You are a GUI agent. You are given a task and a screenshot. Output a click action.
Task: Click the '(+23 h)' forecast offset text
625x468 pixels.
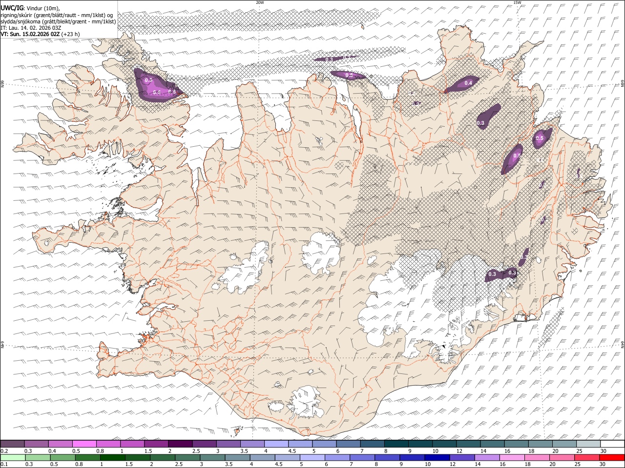71,35
